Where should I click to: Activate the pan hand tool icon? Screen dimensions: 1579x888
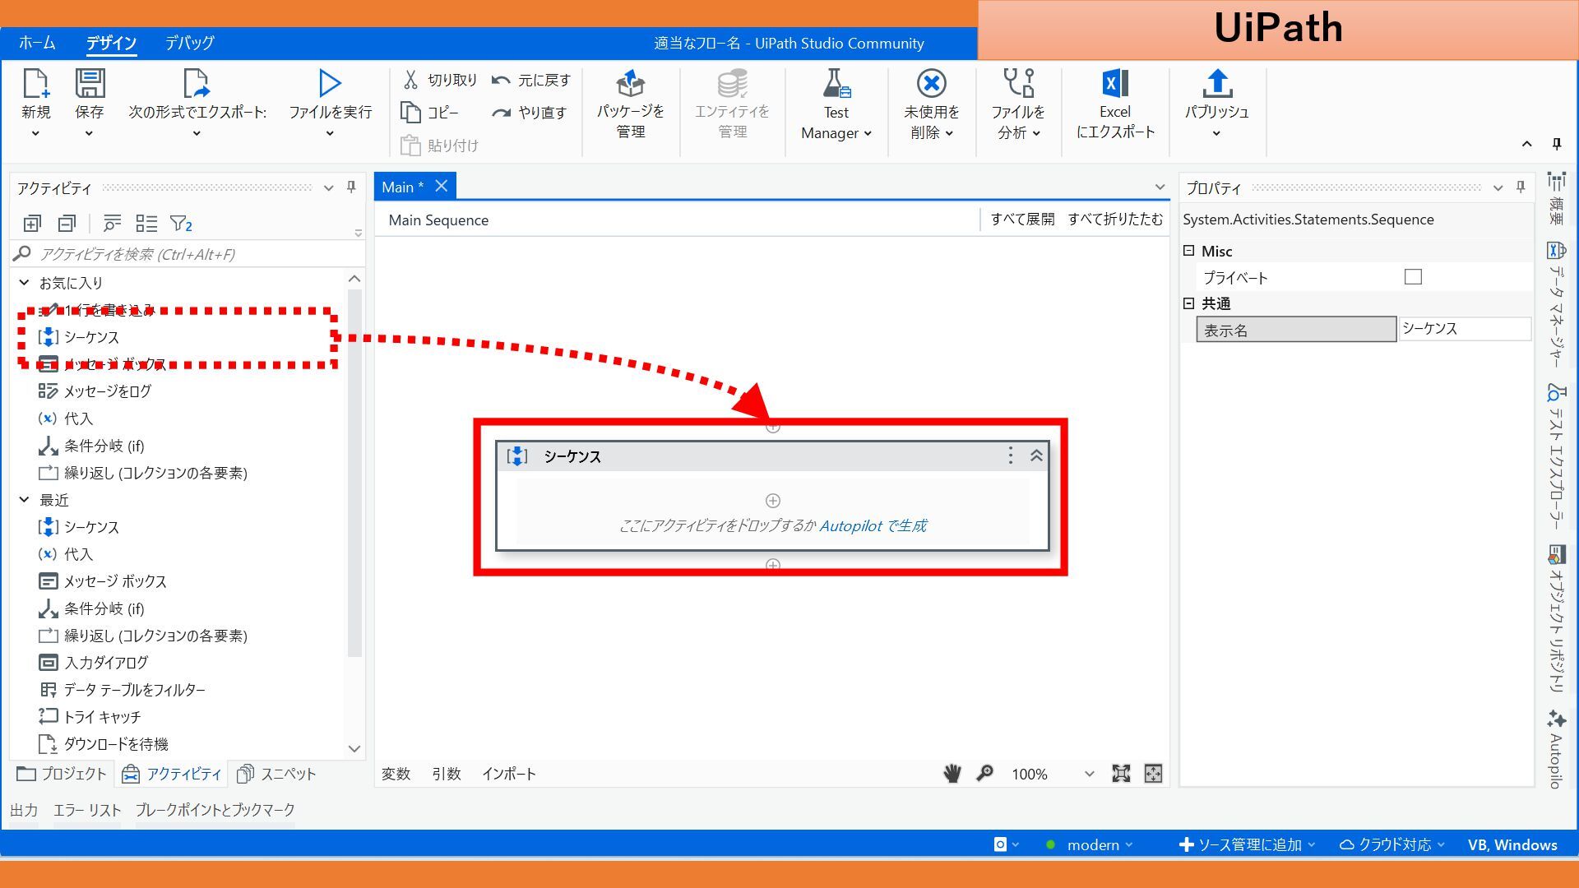[x=952, y=774]
